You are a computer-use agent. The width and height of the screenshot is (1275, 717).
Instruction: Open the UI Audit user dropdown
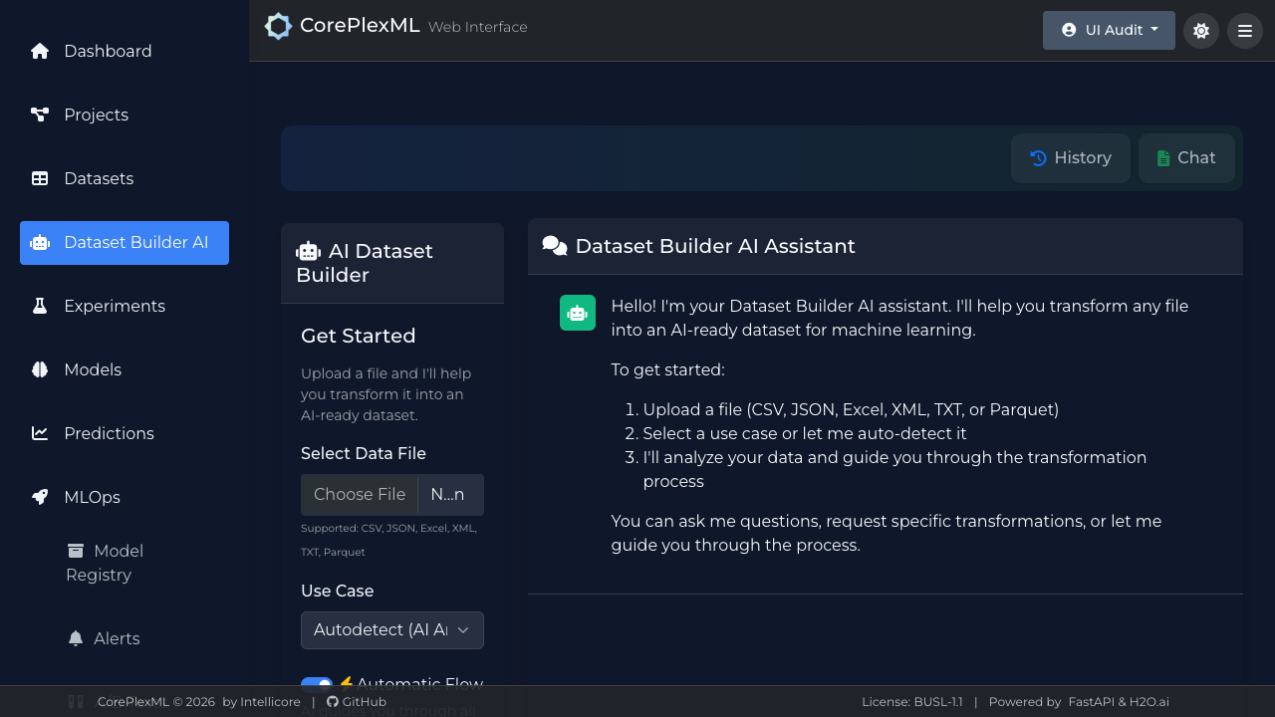click(x=1108, y=30)
